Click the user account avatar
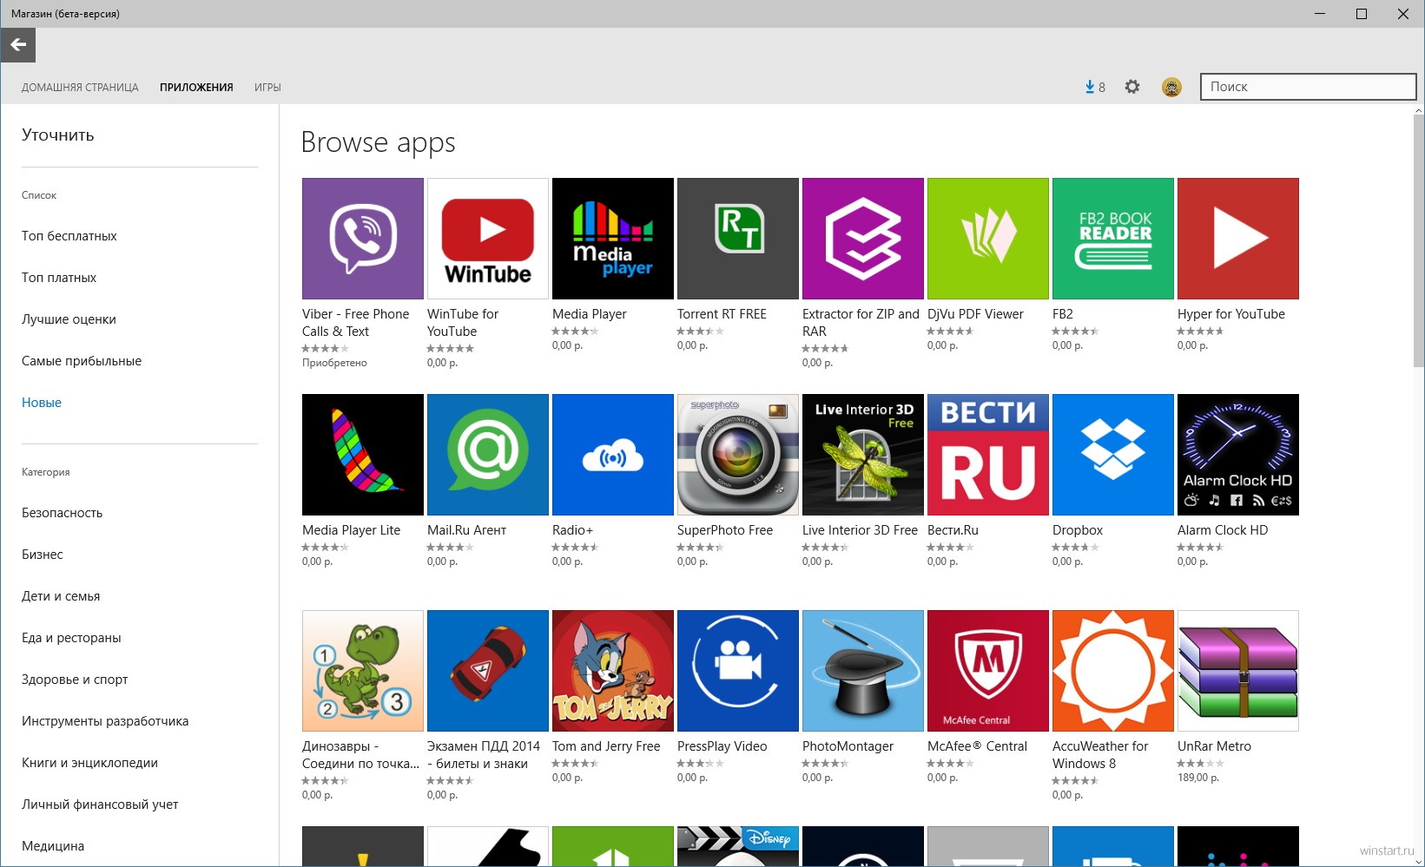Image resolution: width=1425 pixels, height=867 pixels. coord(1171,87)
